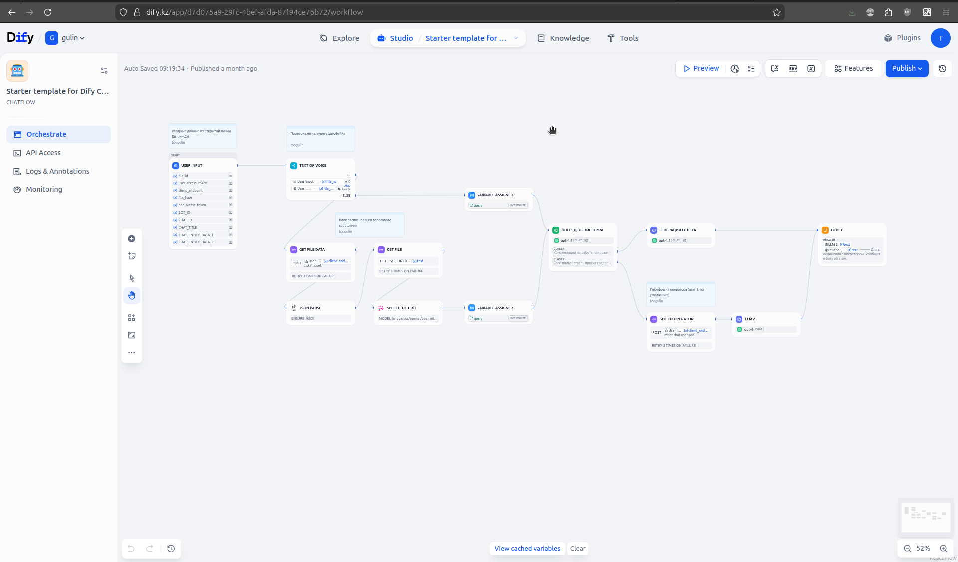
Task: Open the version history clock icon
Action: (942, 69)
